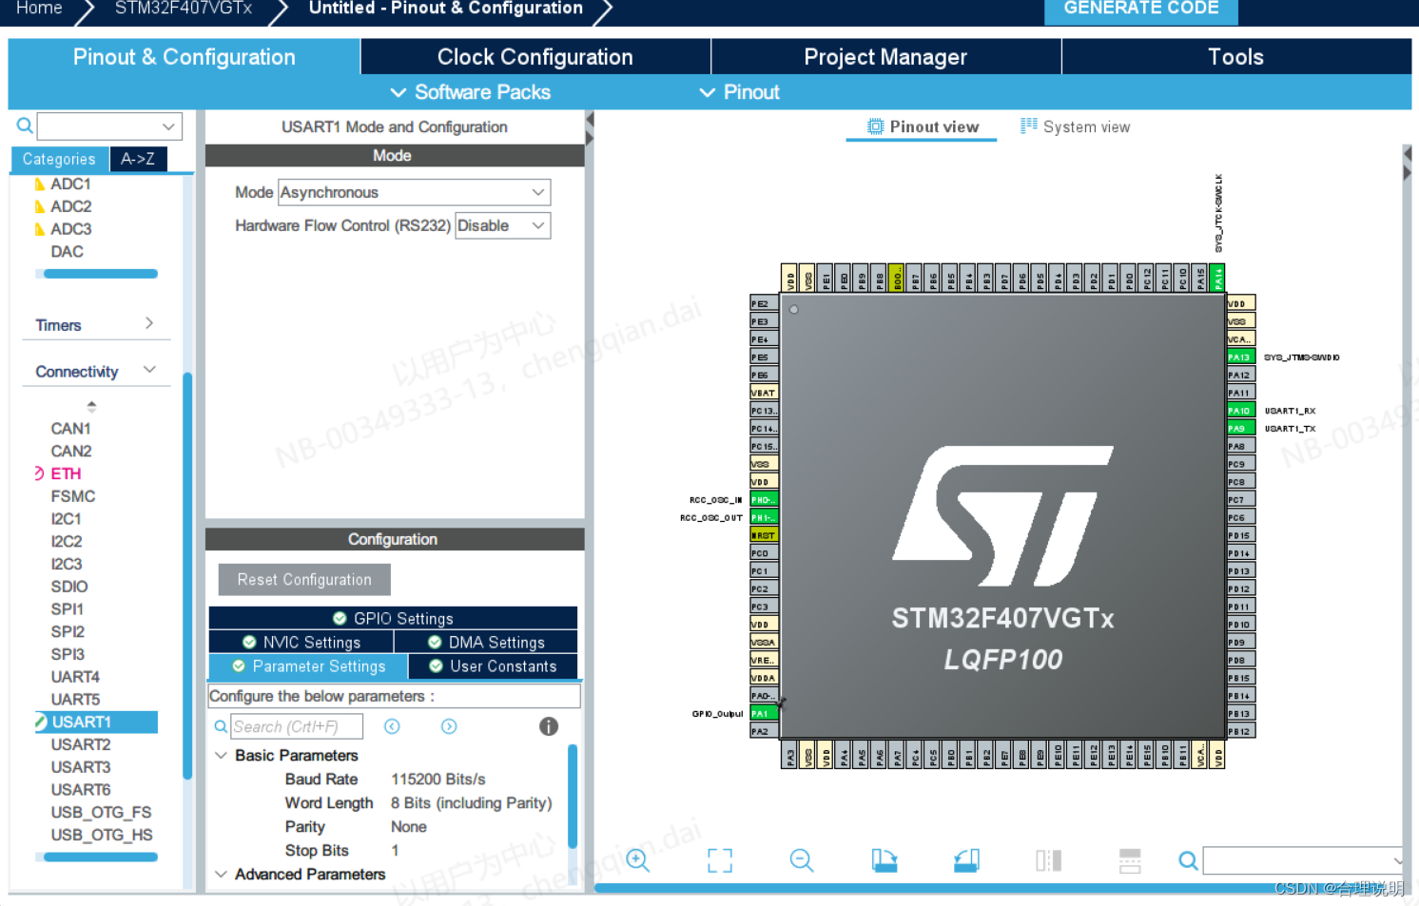This screenshot has width=1419, height=906.
Task: Select the green PA14 pin on the chip top
Action: pos(1217,278)
